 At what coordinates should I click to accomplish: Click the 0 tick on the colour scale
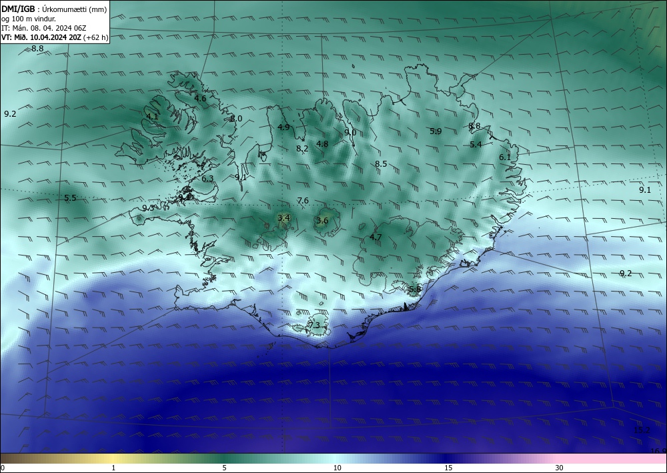click(3, 468)
